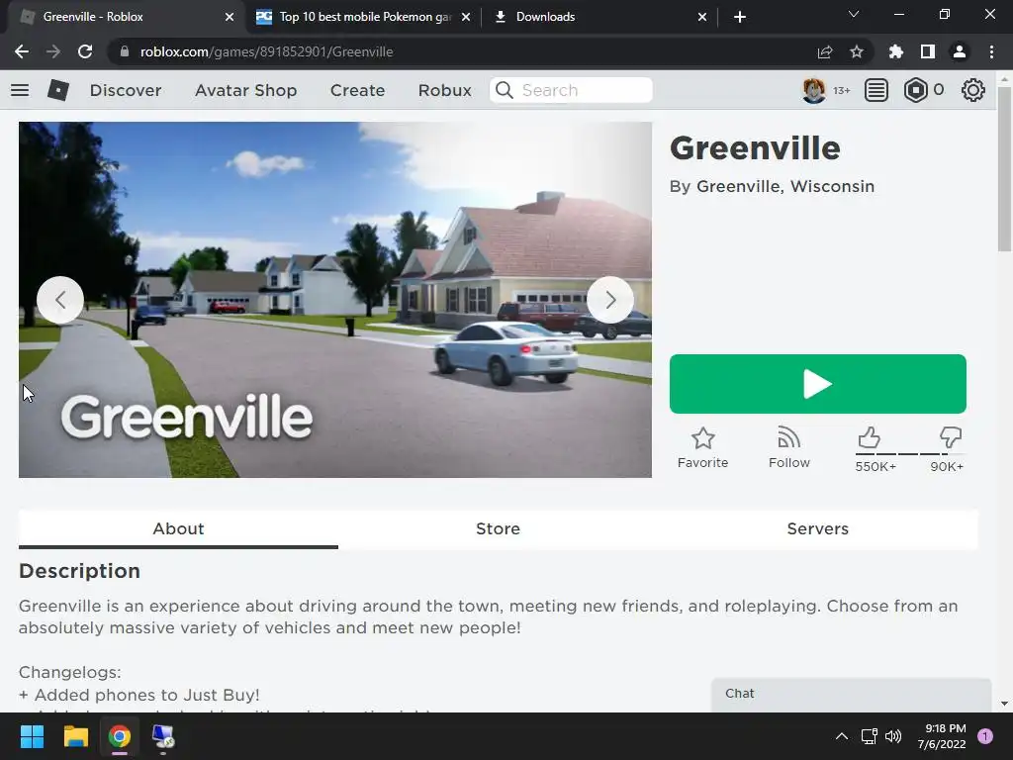Open the Discover page
The height and width of the screenshot is (760, 1013).
126,90
